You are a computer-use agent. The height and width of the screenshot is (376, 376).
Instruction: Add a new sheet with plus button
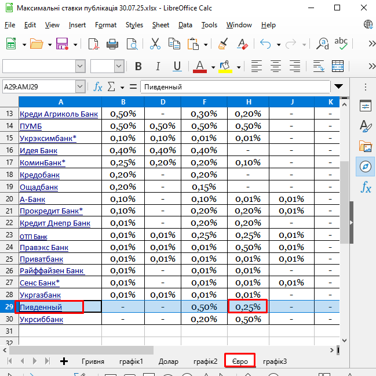[64, 361]
